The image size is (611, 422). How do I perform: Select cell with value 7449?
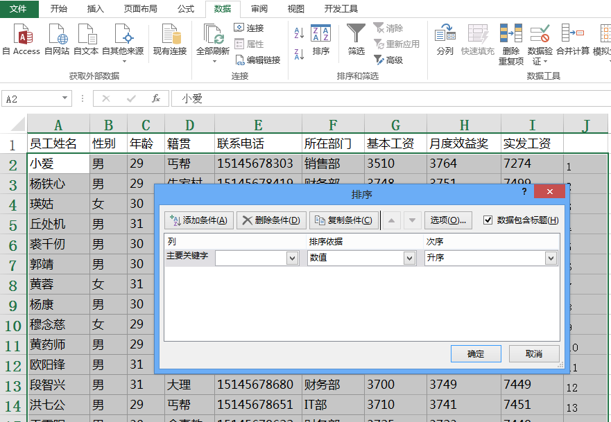532,385
